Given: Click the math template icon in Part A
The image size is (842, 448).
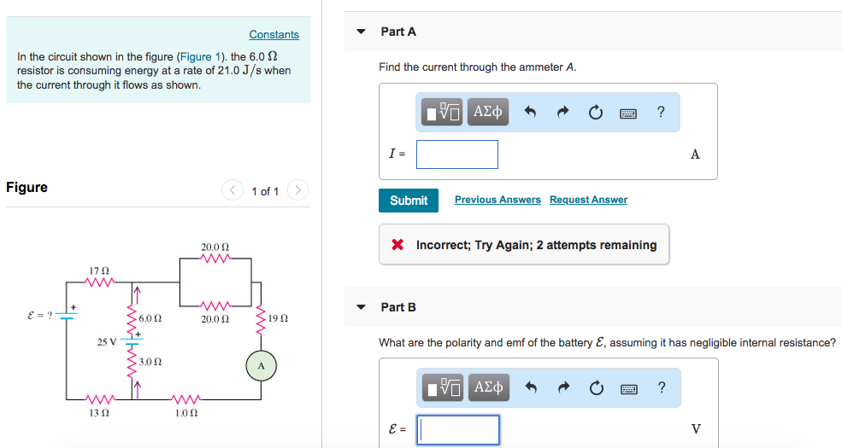Looking at the screenshot, I should click(443, 112).
